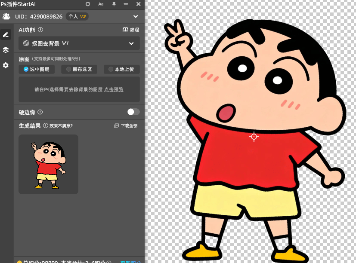
Task: Click the user account icon beside UID
Action: pos(6,16)
